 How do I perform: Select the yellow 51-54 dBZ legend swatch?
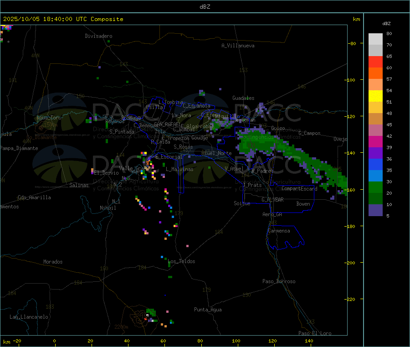tap(375, 96)
